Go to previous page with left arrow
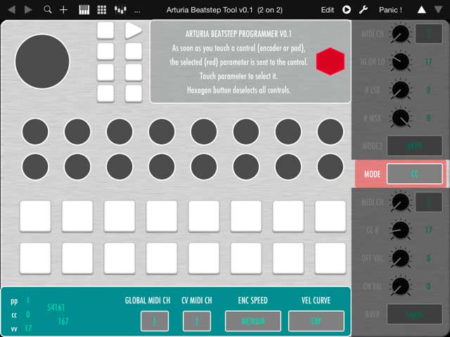The height and width of the screenshot is (337, 450). click(x=11, y=10)
